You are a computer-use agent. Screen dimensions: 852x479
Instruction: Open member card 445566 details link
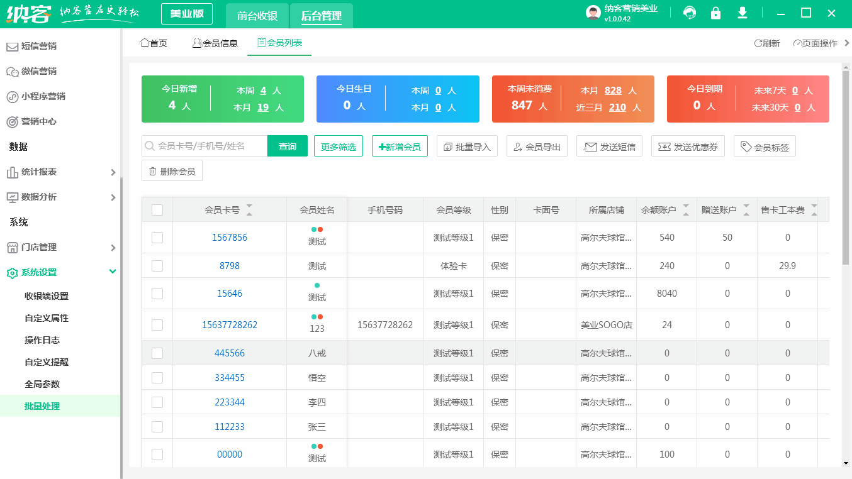(229, 353)
